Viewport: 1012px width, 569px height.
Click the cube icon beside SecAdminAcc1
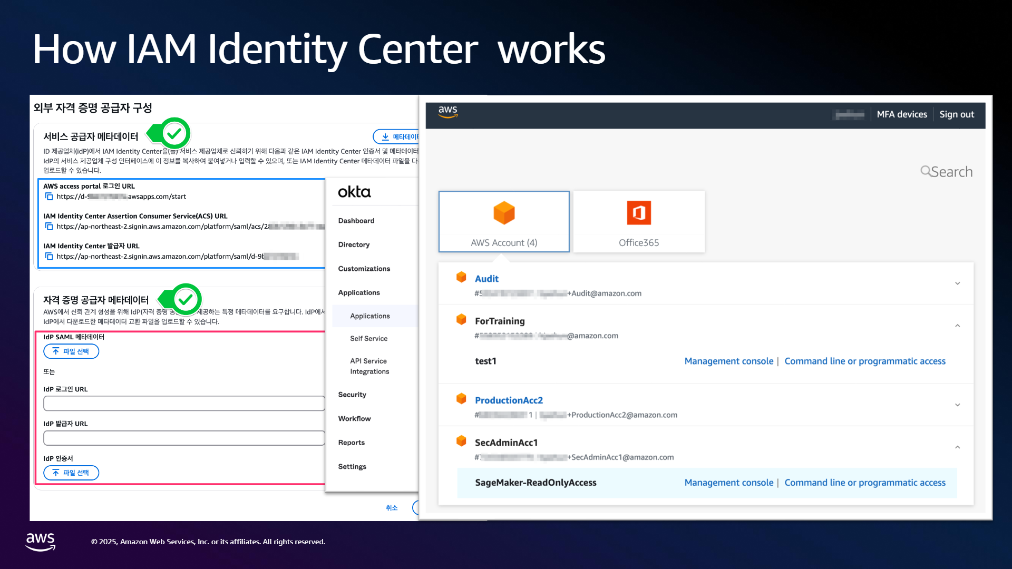point(461,441)
